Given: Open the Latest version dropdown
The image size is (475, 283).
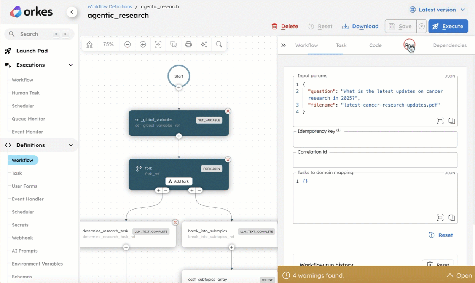Looking at the screenshot, I should click(x=437, y=10).
